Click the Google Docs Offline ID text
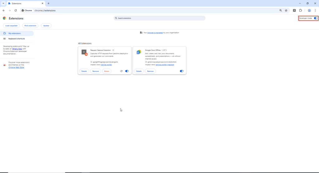 coord(161,62)
